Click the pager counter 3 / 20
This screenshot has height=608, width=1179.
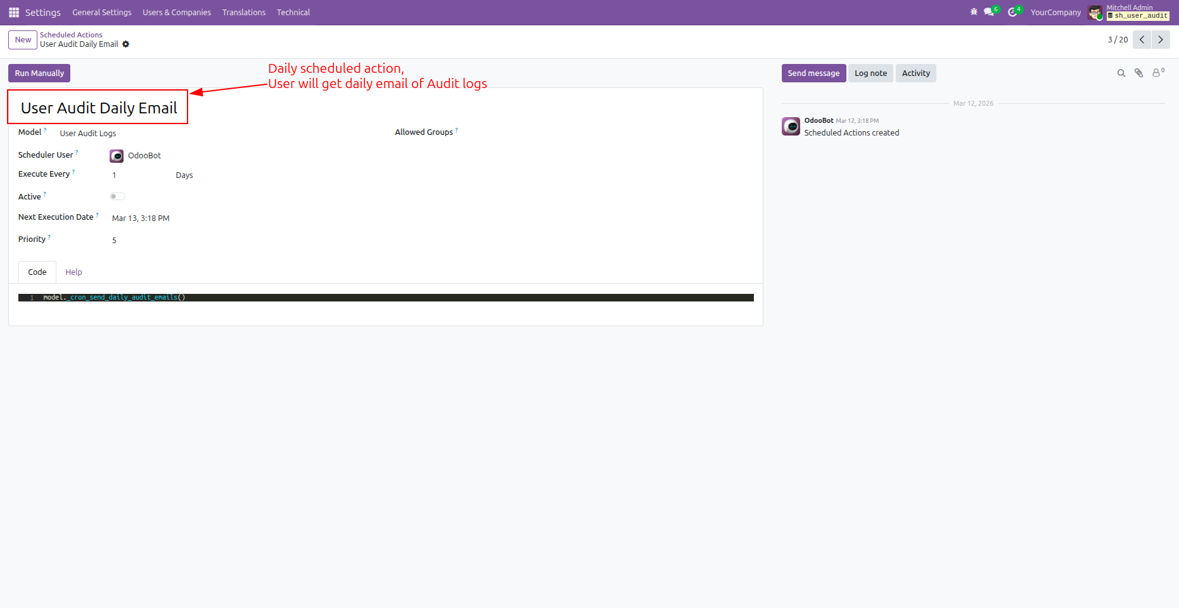1118,40
